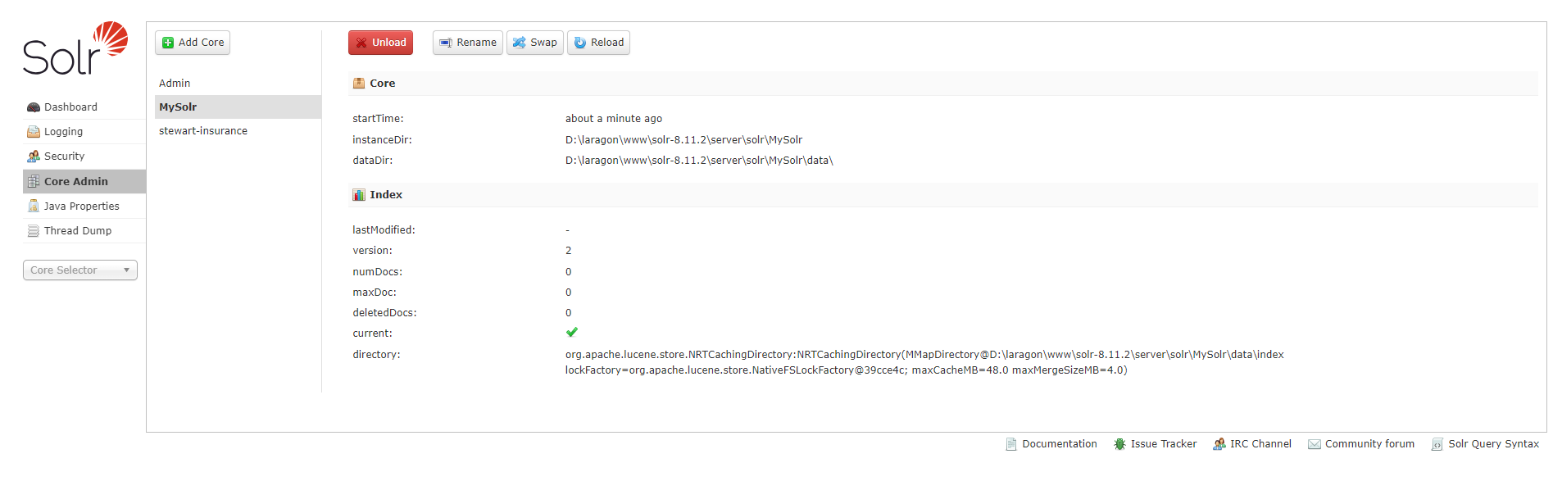Click the Rename core button
1553x481 pixels.
pos(468,43)
